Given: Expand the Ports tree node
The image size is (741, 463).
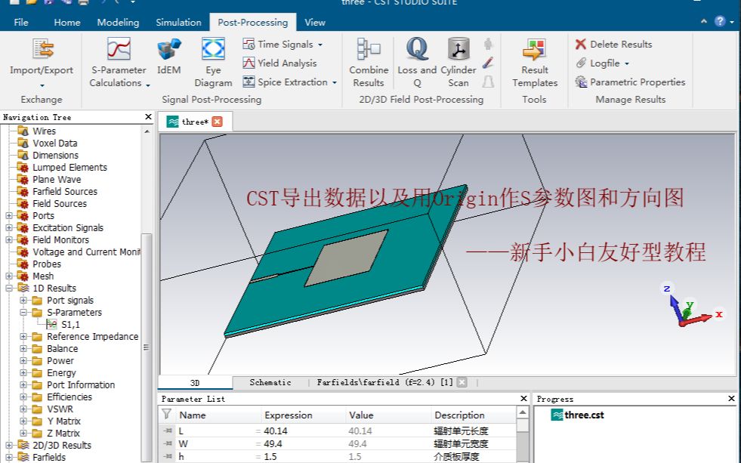Looking at the screenshot, I should [8, 215].
